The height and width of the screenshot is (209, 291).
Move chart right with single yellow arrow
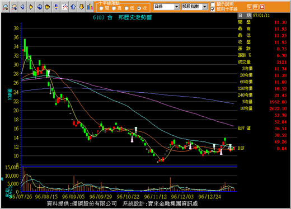tap(31, 7)
